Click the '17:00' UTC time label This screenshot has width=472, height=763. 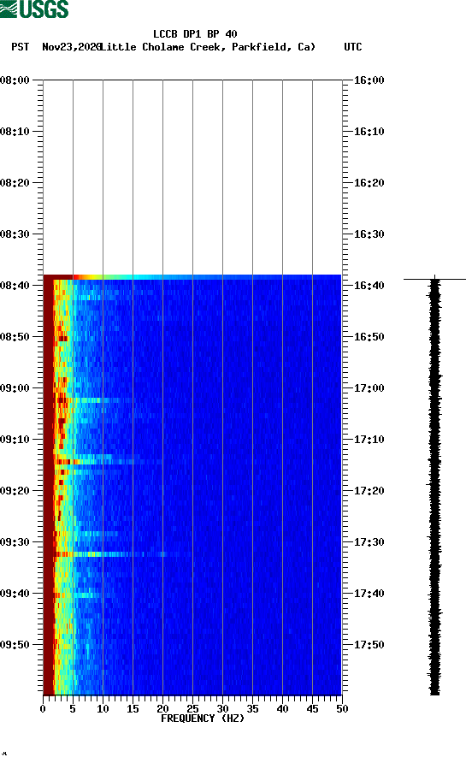(369, 388)
